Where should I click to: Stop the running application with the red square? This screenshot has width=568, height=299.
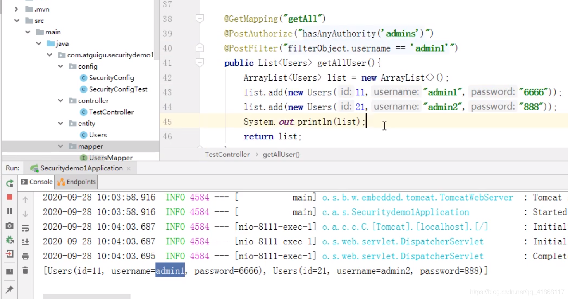coord(10,197)
